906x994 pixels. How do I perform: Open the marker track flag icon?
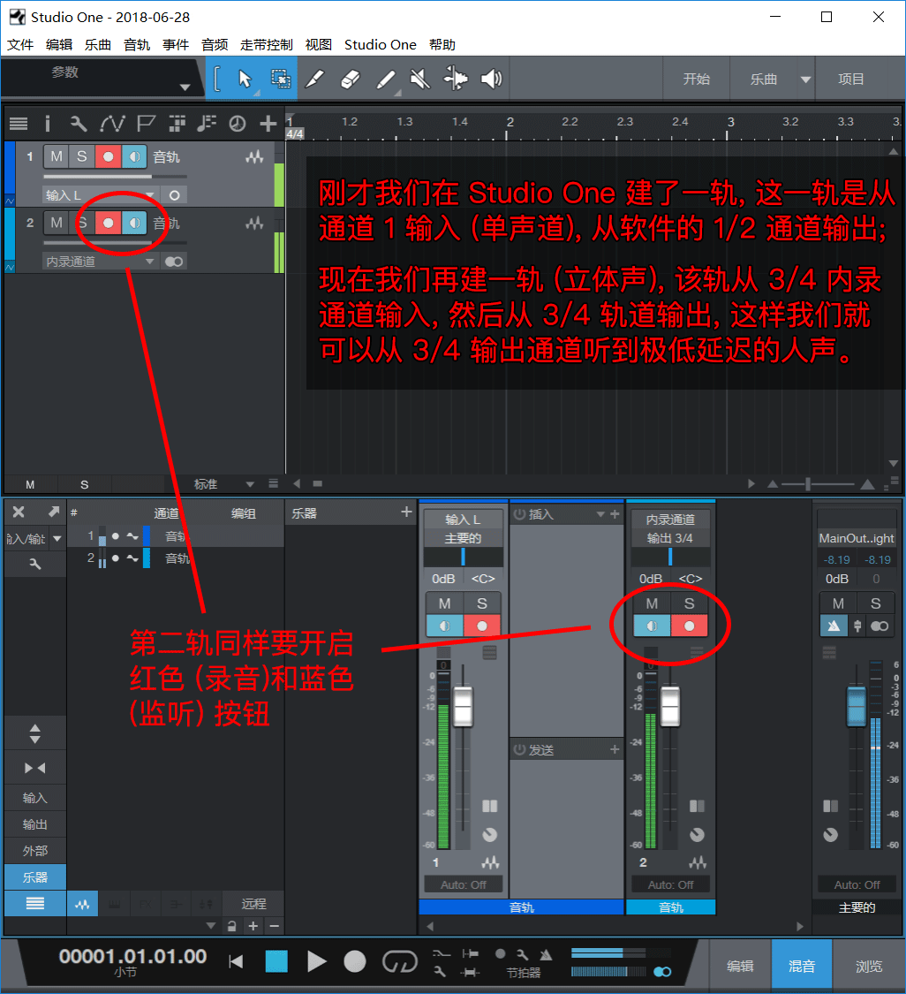[146, 124]
